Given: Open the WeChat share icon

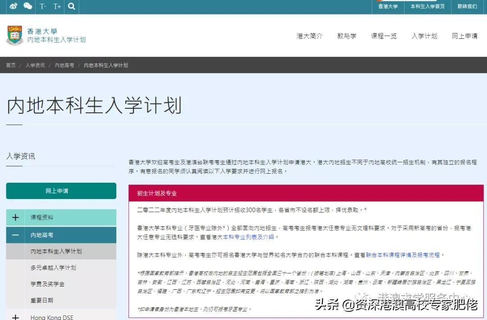Looking at the screenshot, I should tap(28, 6).
